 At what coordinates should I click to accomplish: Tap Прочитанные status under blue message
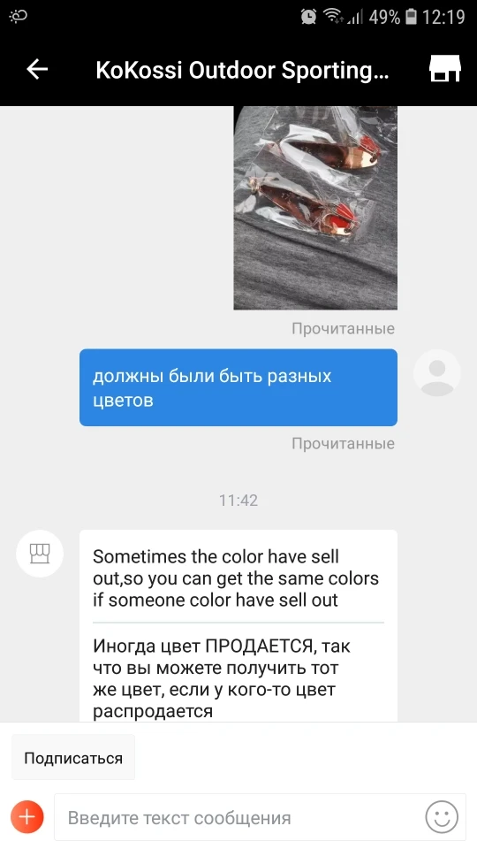pyautogui.click(x=344, y=443)
